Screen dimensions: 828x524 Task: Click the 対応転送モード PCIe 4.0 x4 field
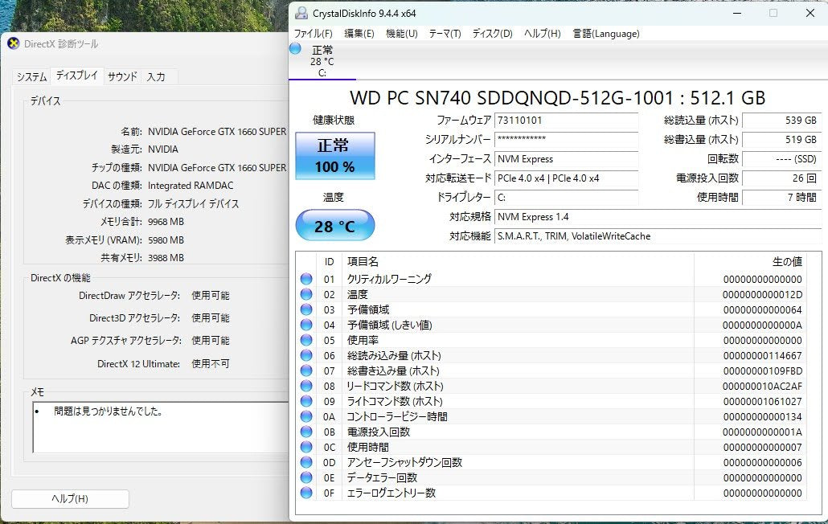pos(566,178)
